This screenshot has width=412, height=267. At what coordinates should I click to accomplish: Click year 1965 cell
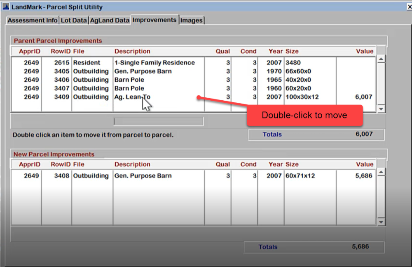click(x=274, y=80)
